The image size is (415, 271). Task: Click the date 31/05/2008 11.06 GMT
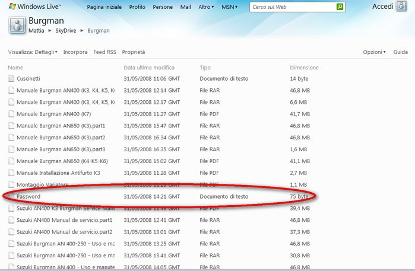click(151, 78)
